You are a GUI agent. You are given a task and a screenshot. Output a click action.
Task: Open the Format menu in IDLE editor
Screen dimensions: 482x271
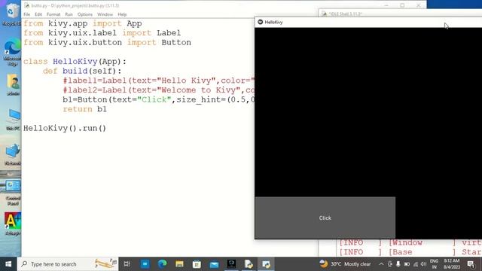pyautogui.click(x=53, y=14)
